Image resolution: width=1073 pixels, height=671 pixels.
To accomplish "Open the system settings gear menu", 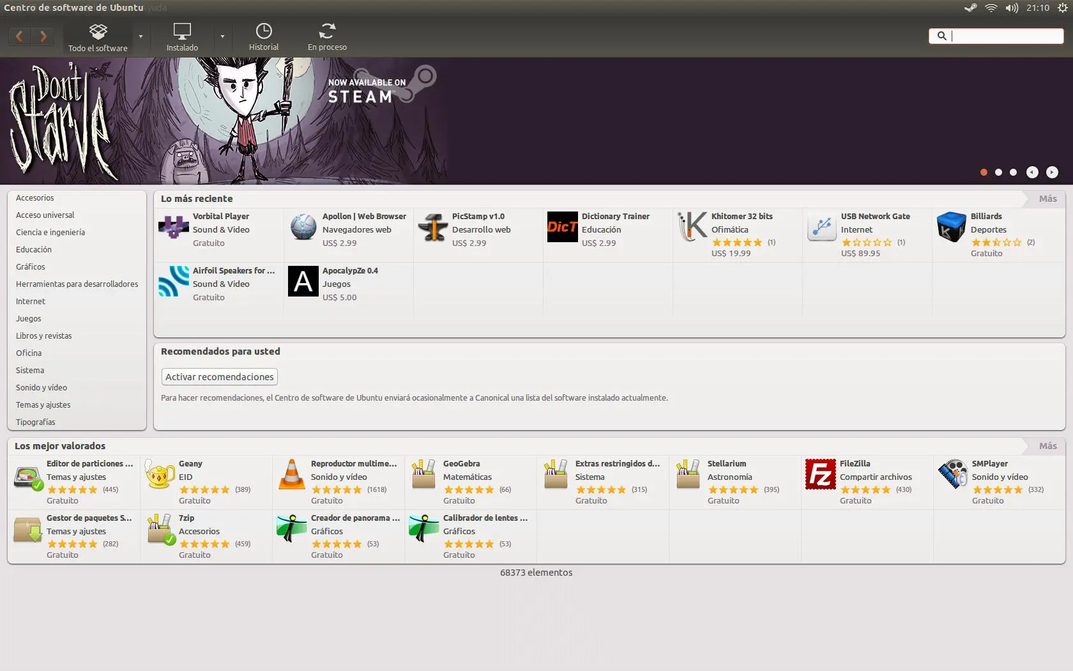I will coord(1063,8).
